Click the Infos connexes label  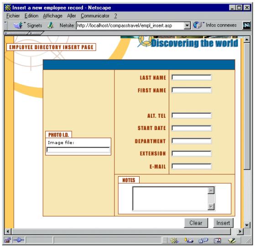pos(221,25)
